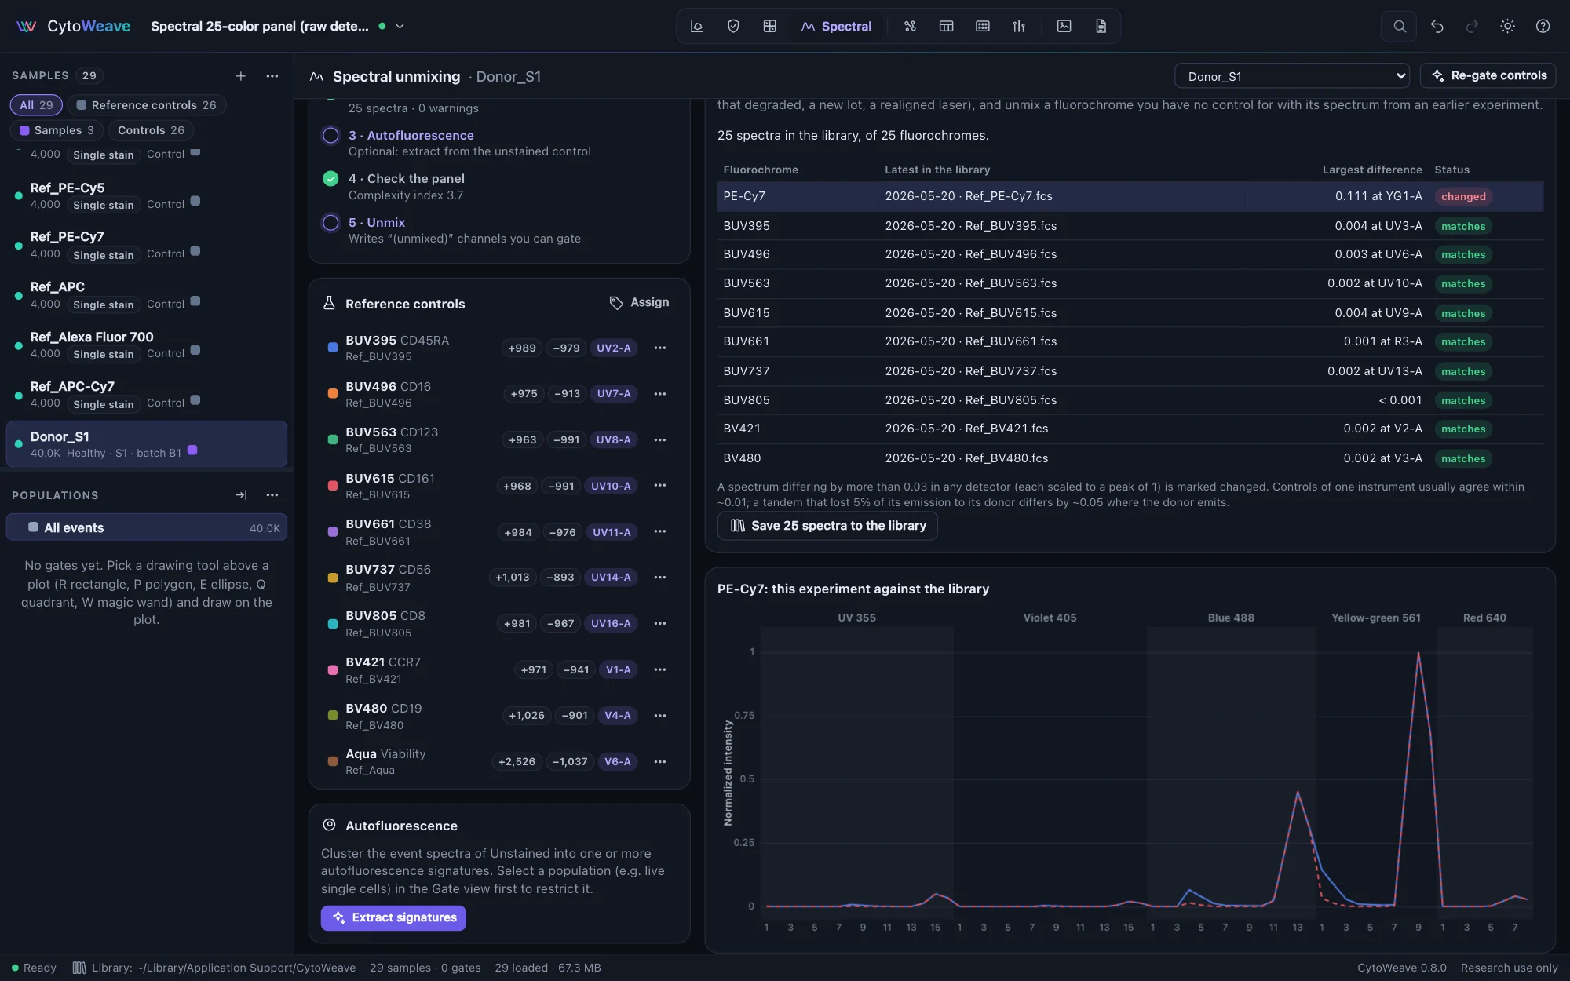Click the BUV563 green color swatch
The image size is (1570, 981).
pyautogui.click(x=333, y=440)
